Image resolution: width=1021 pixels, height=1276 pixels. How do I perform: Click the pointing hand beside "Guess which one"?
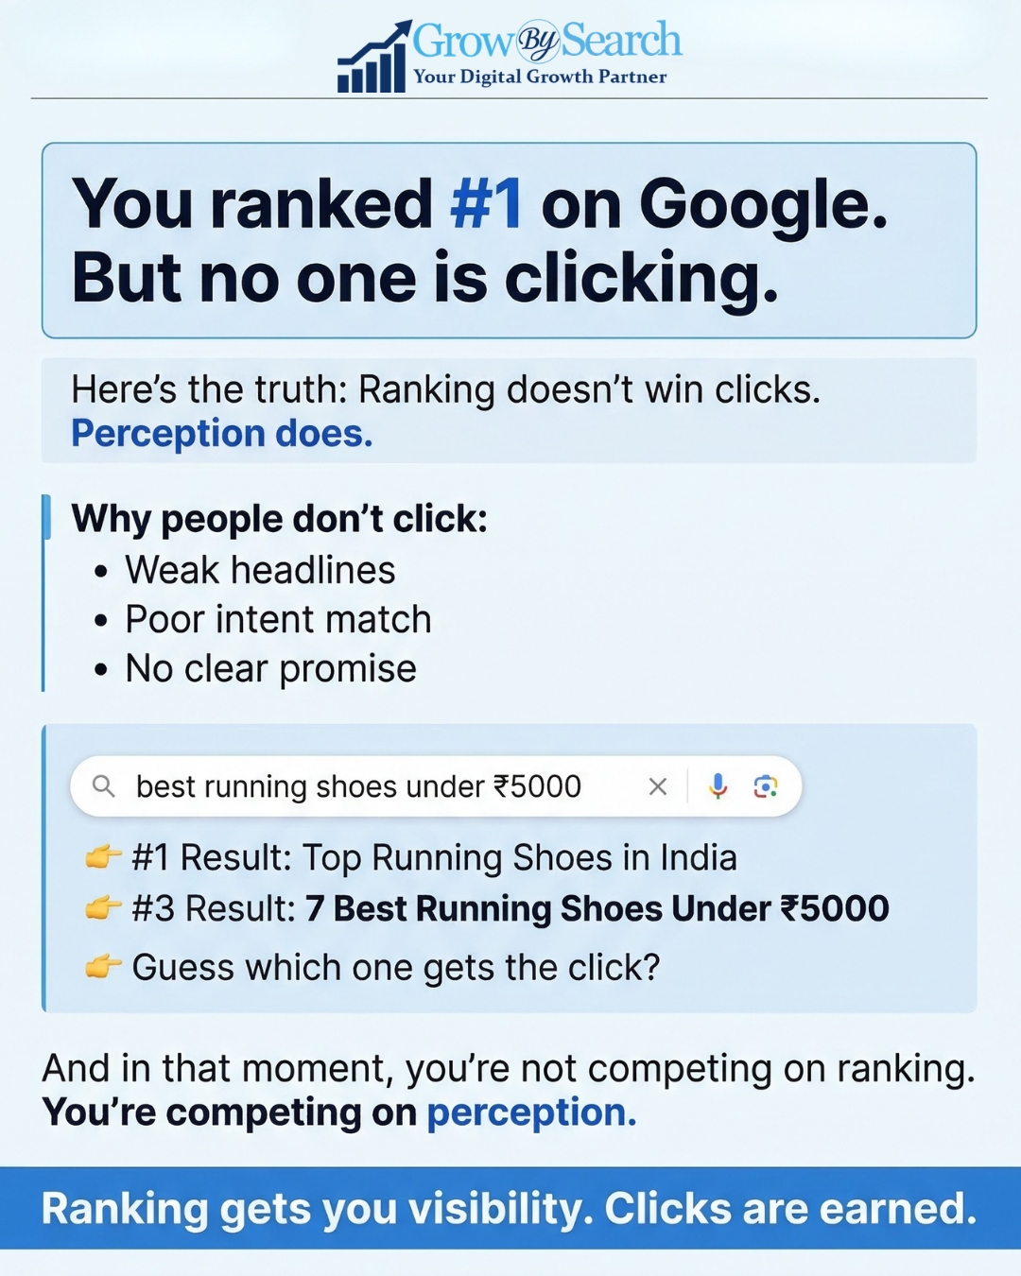pyautogui.click(x=102, y=967)
